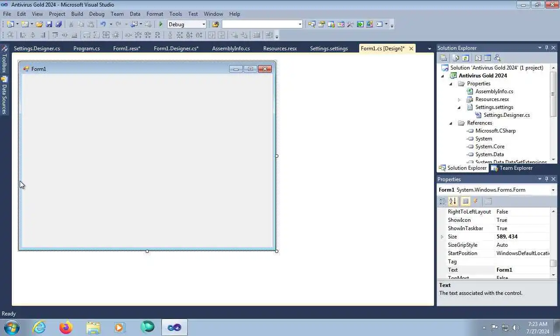
Task: Open the Firefox taskbar icon
Action: coord(66,327)
